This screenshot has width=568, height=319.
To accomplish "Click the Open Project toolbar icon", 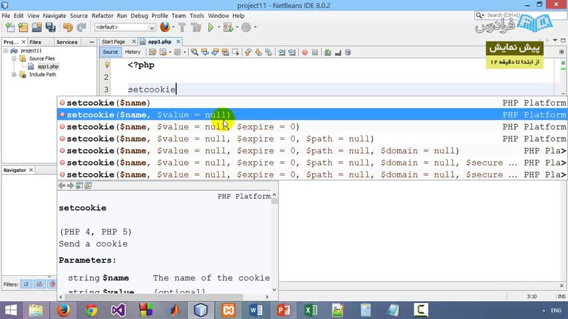I will 37,27.
